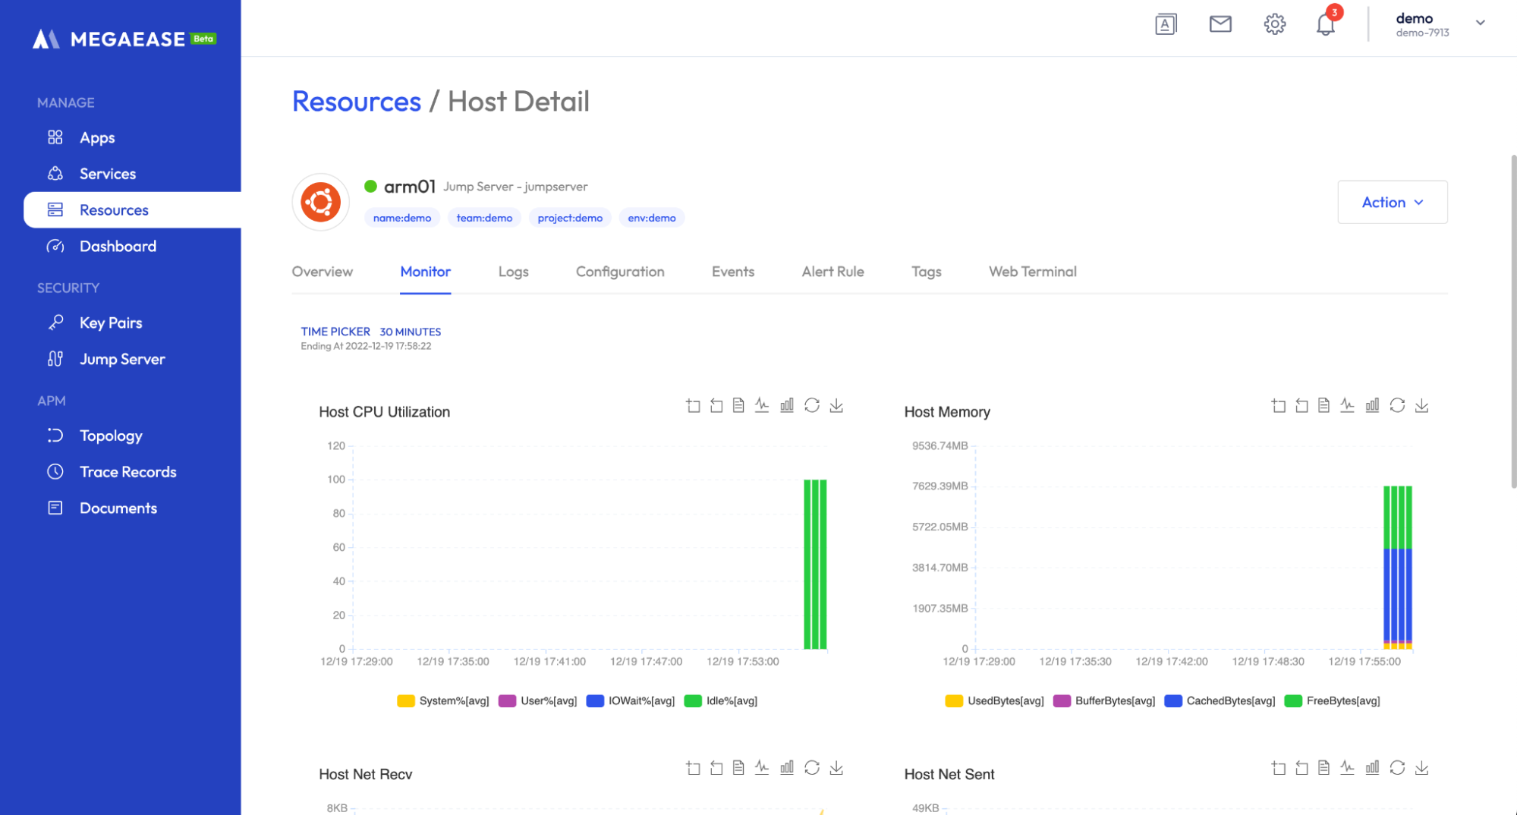Screen dimensions: 1517x815
Task: Toggle System%[avg] series in CPU legend
Action: [443, 700]
